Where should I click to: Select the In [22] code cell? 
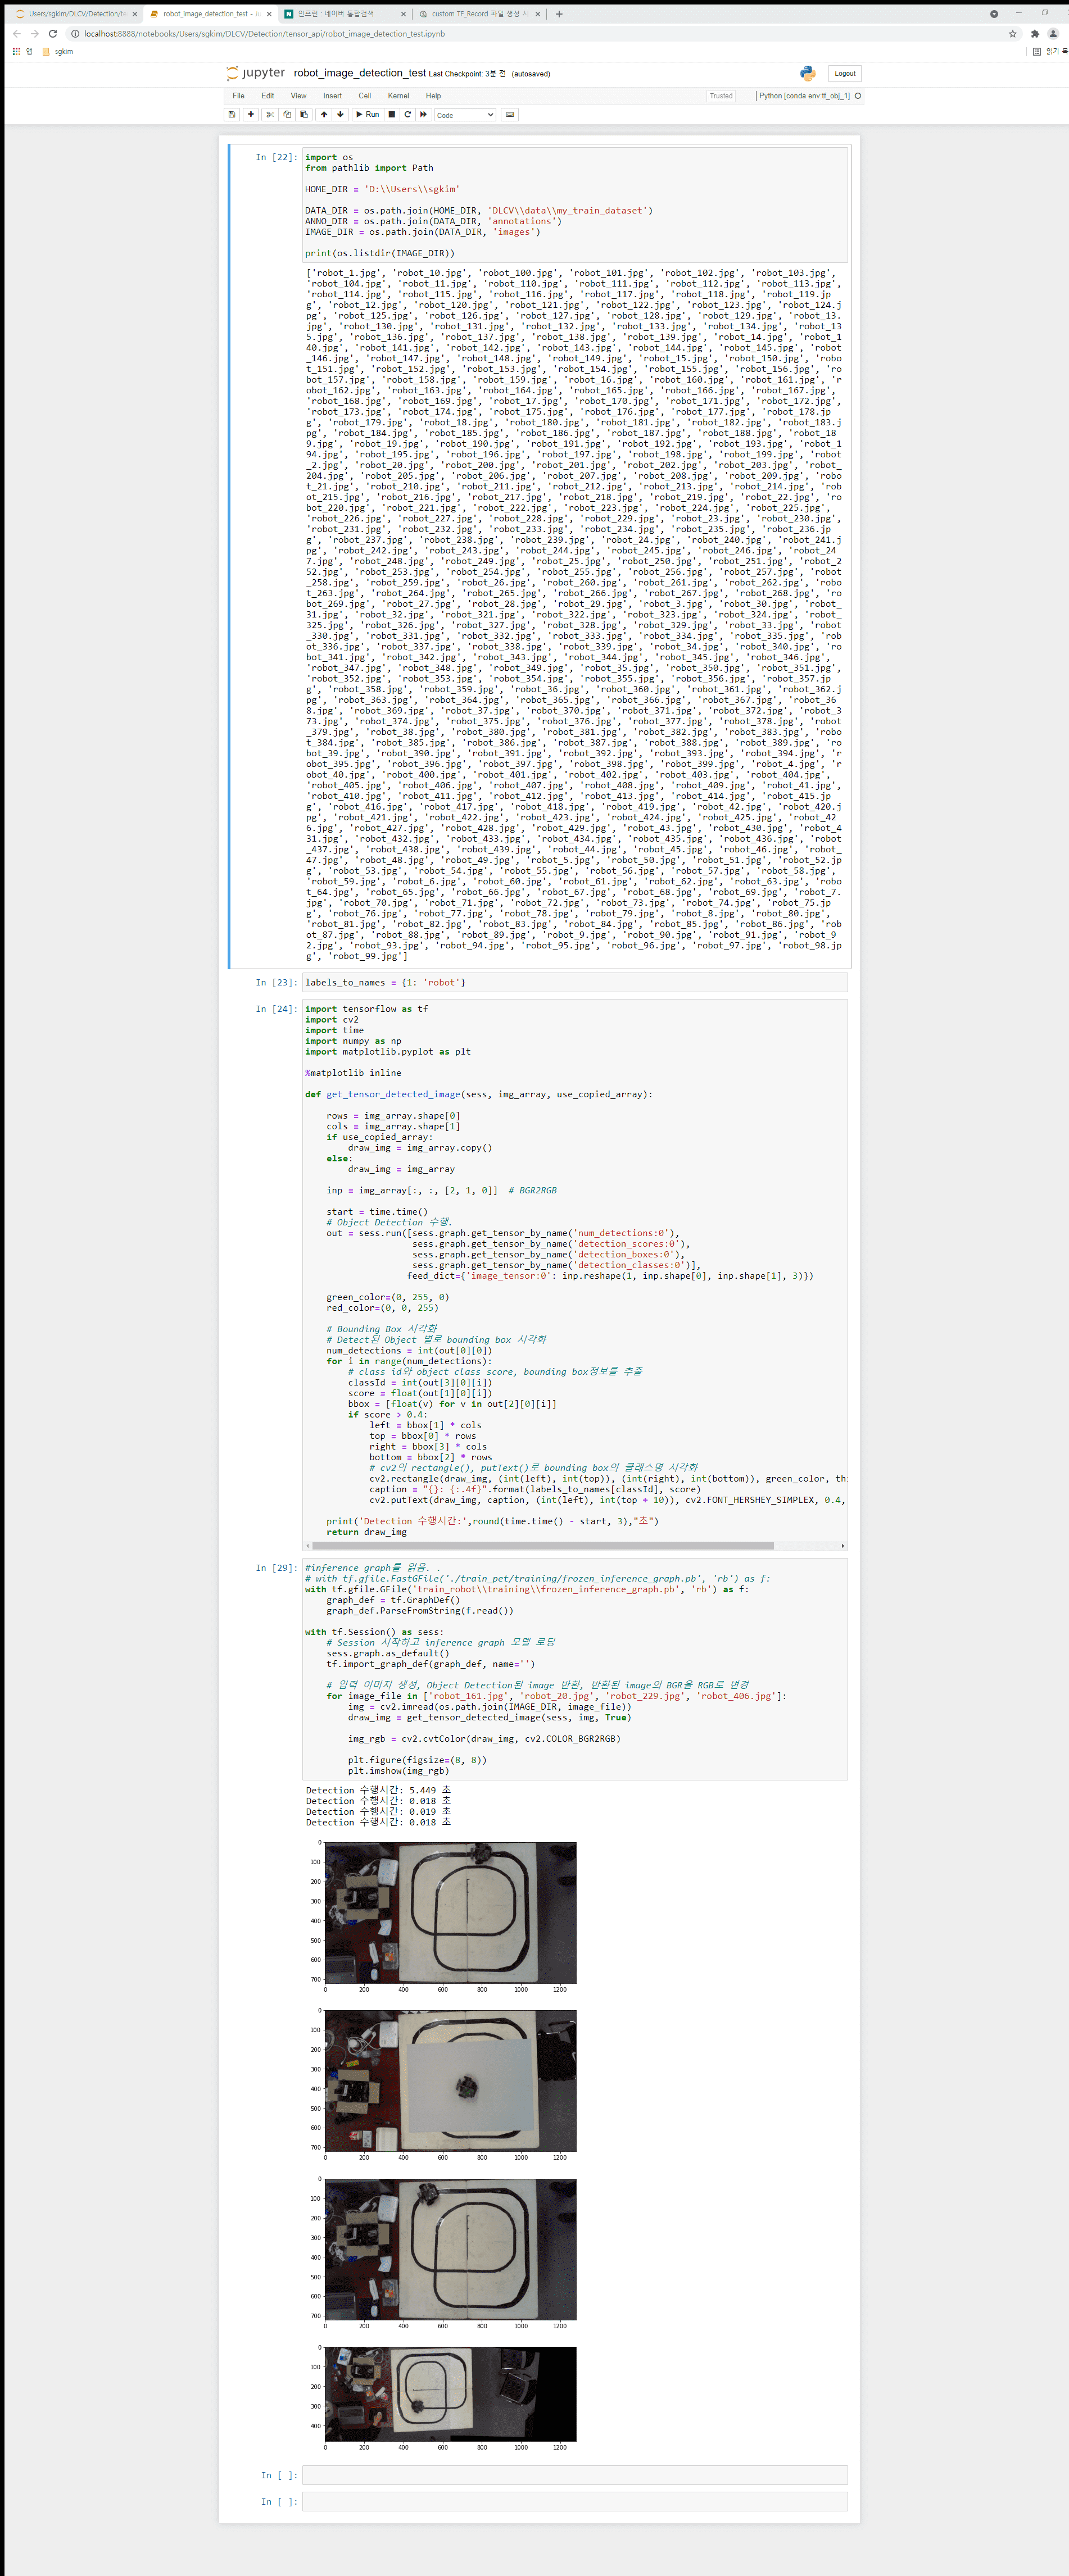pyautogui.click(x=575, y=205)
